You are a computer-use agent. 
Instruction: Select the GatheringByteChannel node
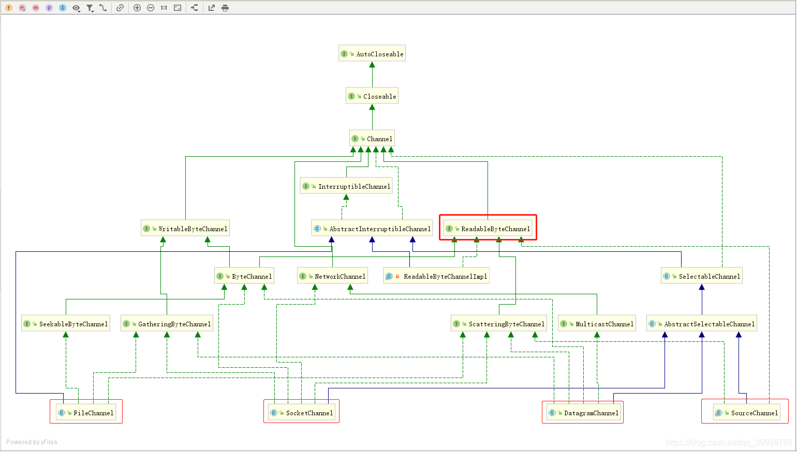(x=167, y=324)
